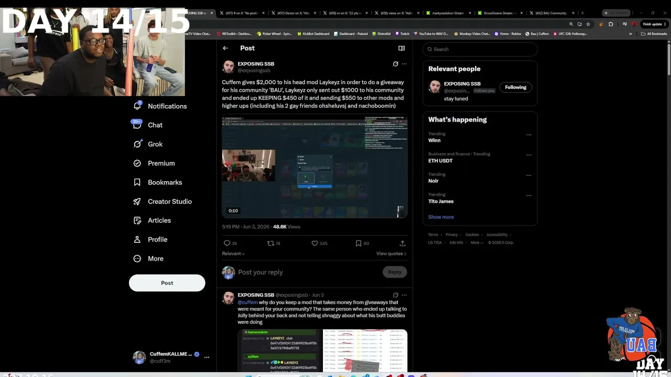This screenshot has height=377, width=671.
Task: Open account menu dots beside CuffemKALLME
Action: click(207, 357)
